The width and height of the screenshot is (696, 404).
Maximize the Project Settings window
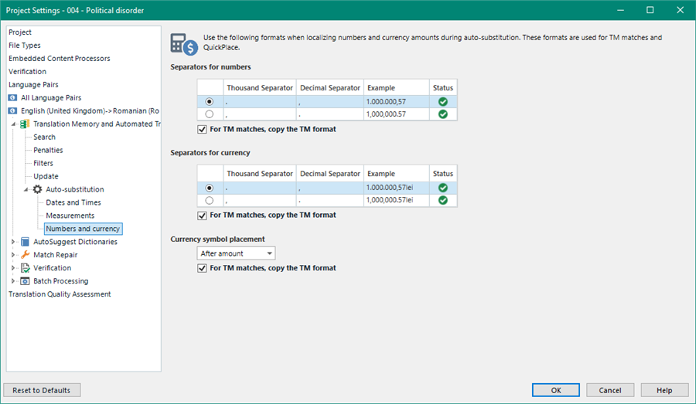[650, 10]
